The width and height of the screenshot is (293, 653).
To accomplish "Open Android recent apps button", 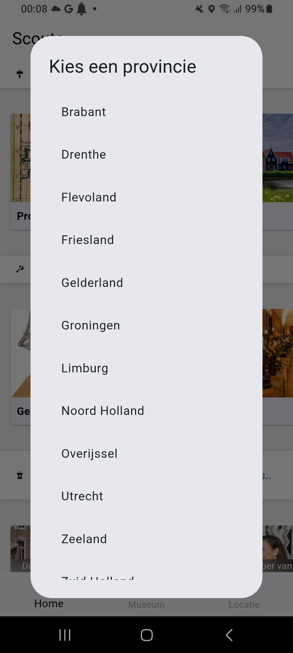I will pos(65,635).
